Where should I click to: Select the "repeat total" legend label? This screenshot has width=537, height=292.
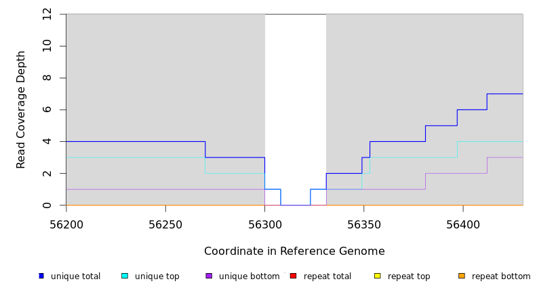coord(327,276)
